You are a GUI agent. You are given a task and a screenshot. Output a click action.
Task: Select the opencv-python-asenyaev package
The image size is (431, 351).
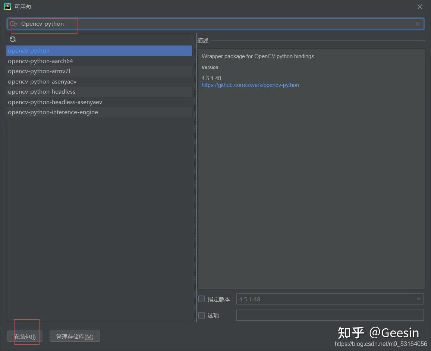(42, 81)
